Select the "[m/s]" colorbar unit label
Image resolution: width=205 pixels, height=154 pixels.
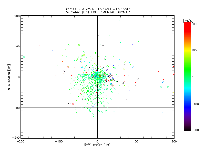point(188,21)
